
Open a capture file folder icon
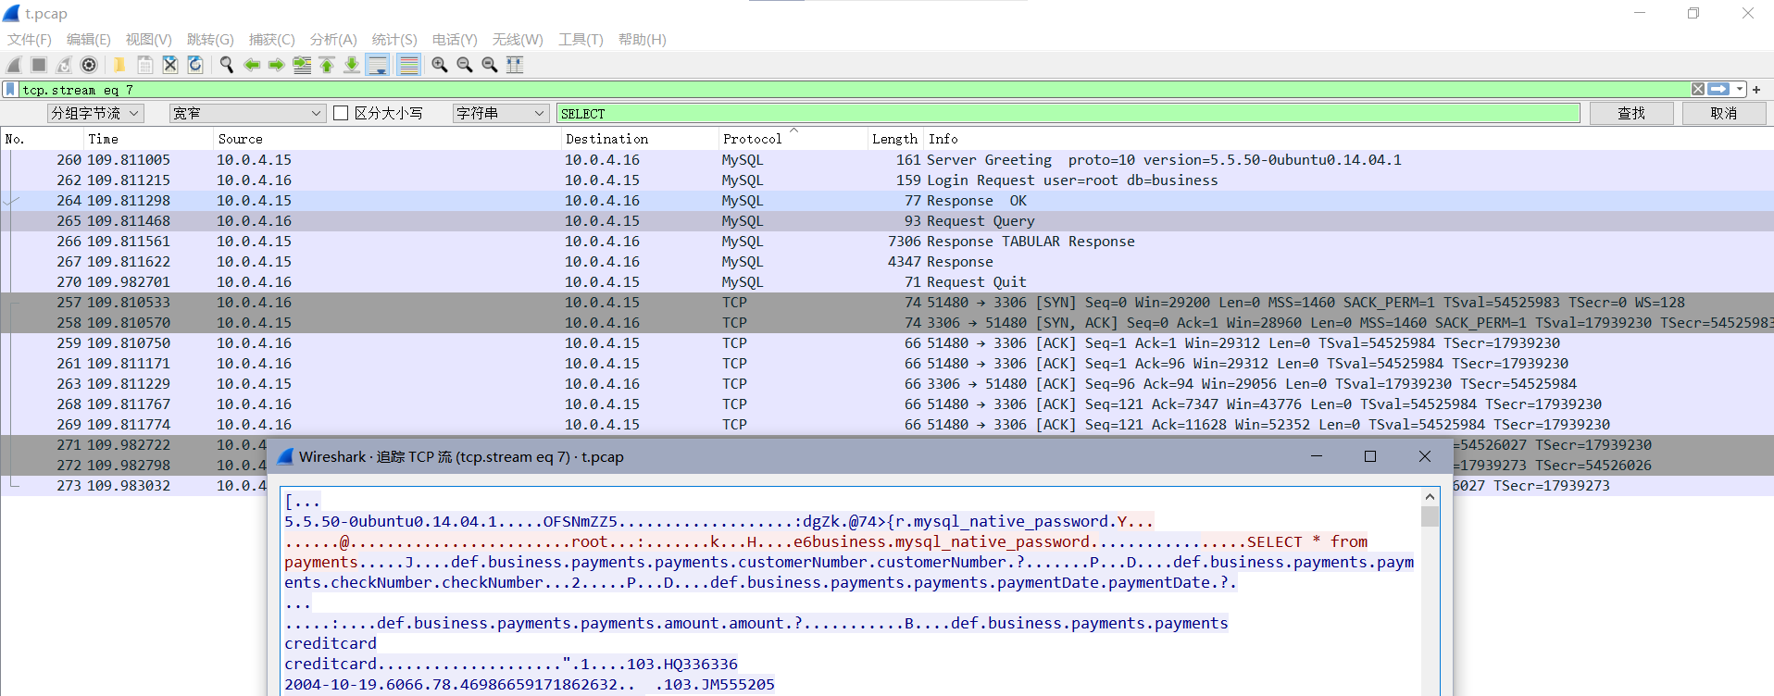pos(119,65)
